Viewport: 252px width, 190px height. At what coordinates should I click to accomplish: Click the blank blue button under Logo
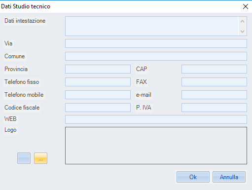(24, 158)
